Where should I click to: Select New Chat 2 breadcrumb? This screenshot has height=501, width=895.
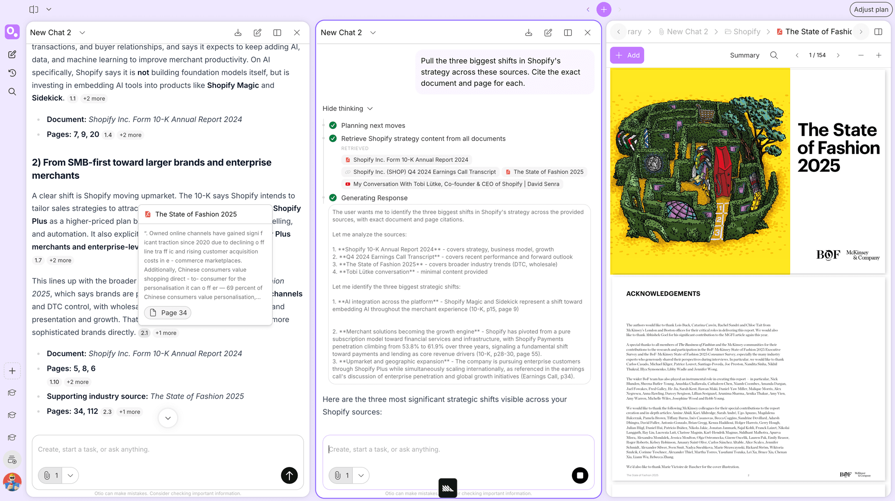(683, 32)
